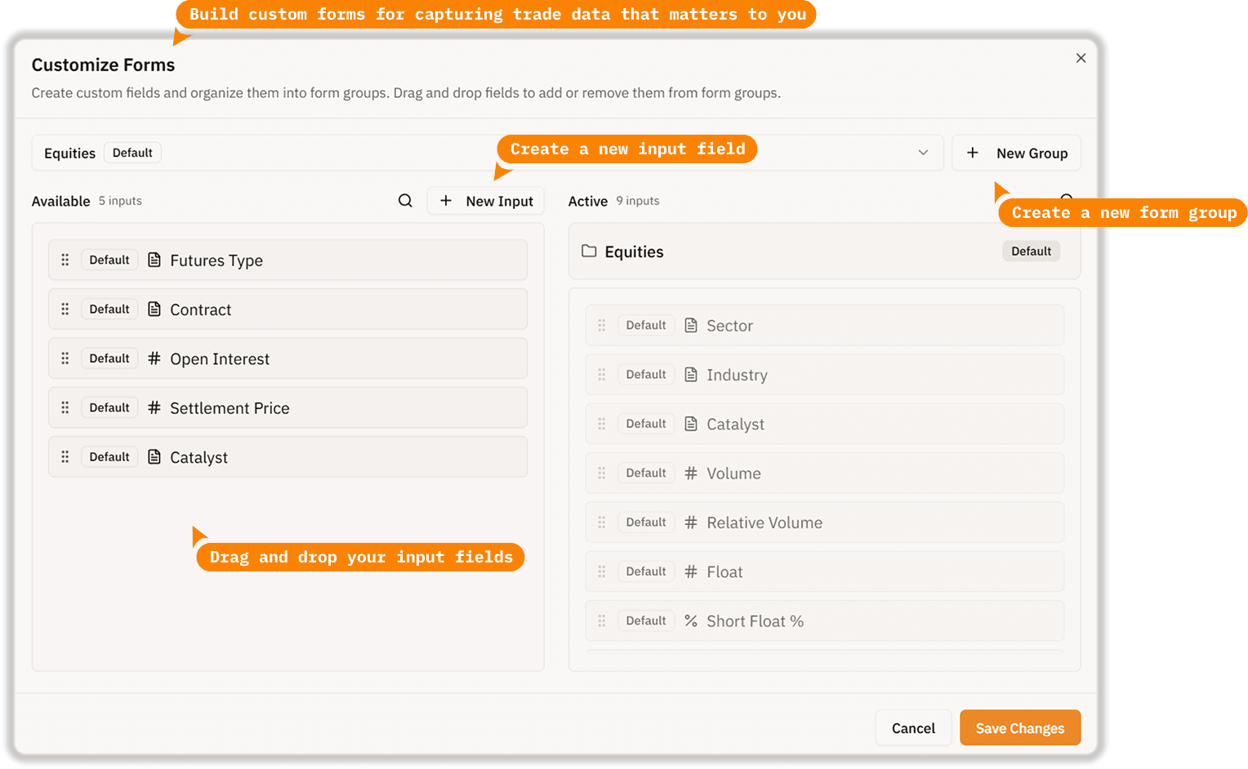1248x769 pixels.
Task: Click Default badge in Sector row
Action: click(646, 326)
